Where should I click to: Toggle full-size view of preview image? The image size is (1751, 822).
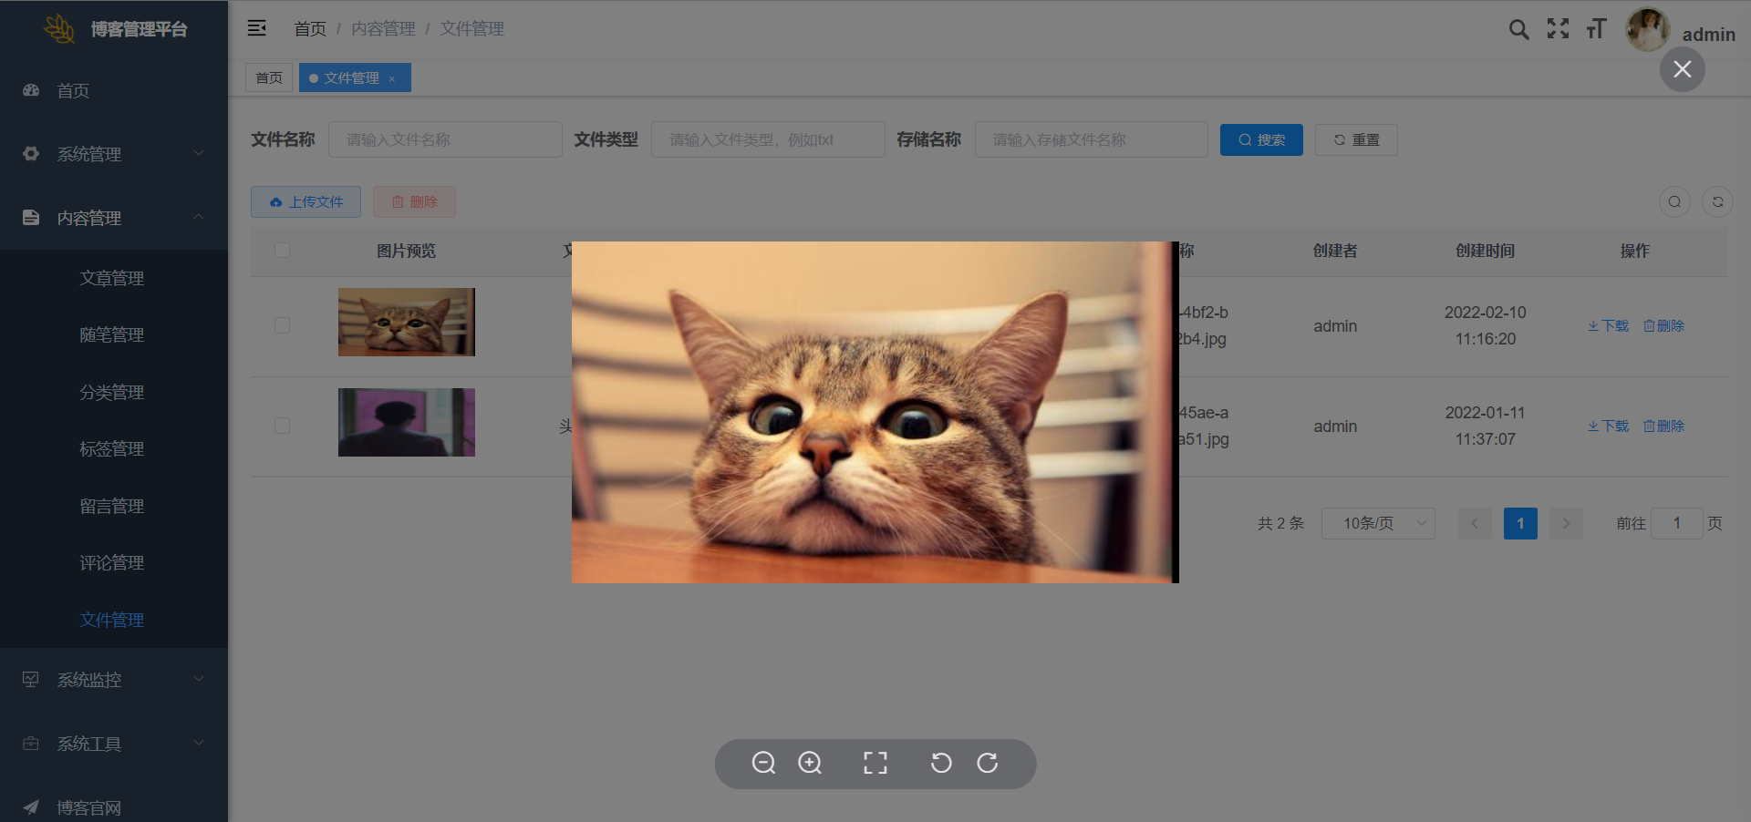pos(875,763)
